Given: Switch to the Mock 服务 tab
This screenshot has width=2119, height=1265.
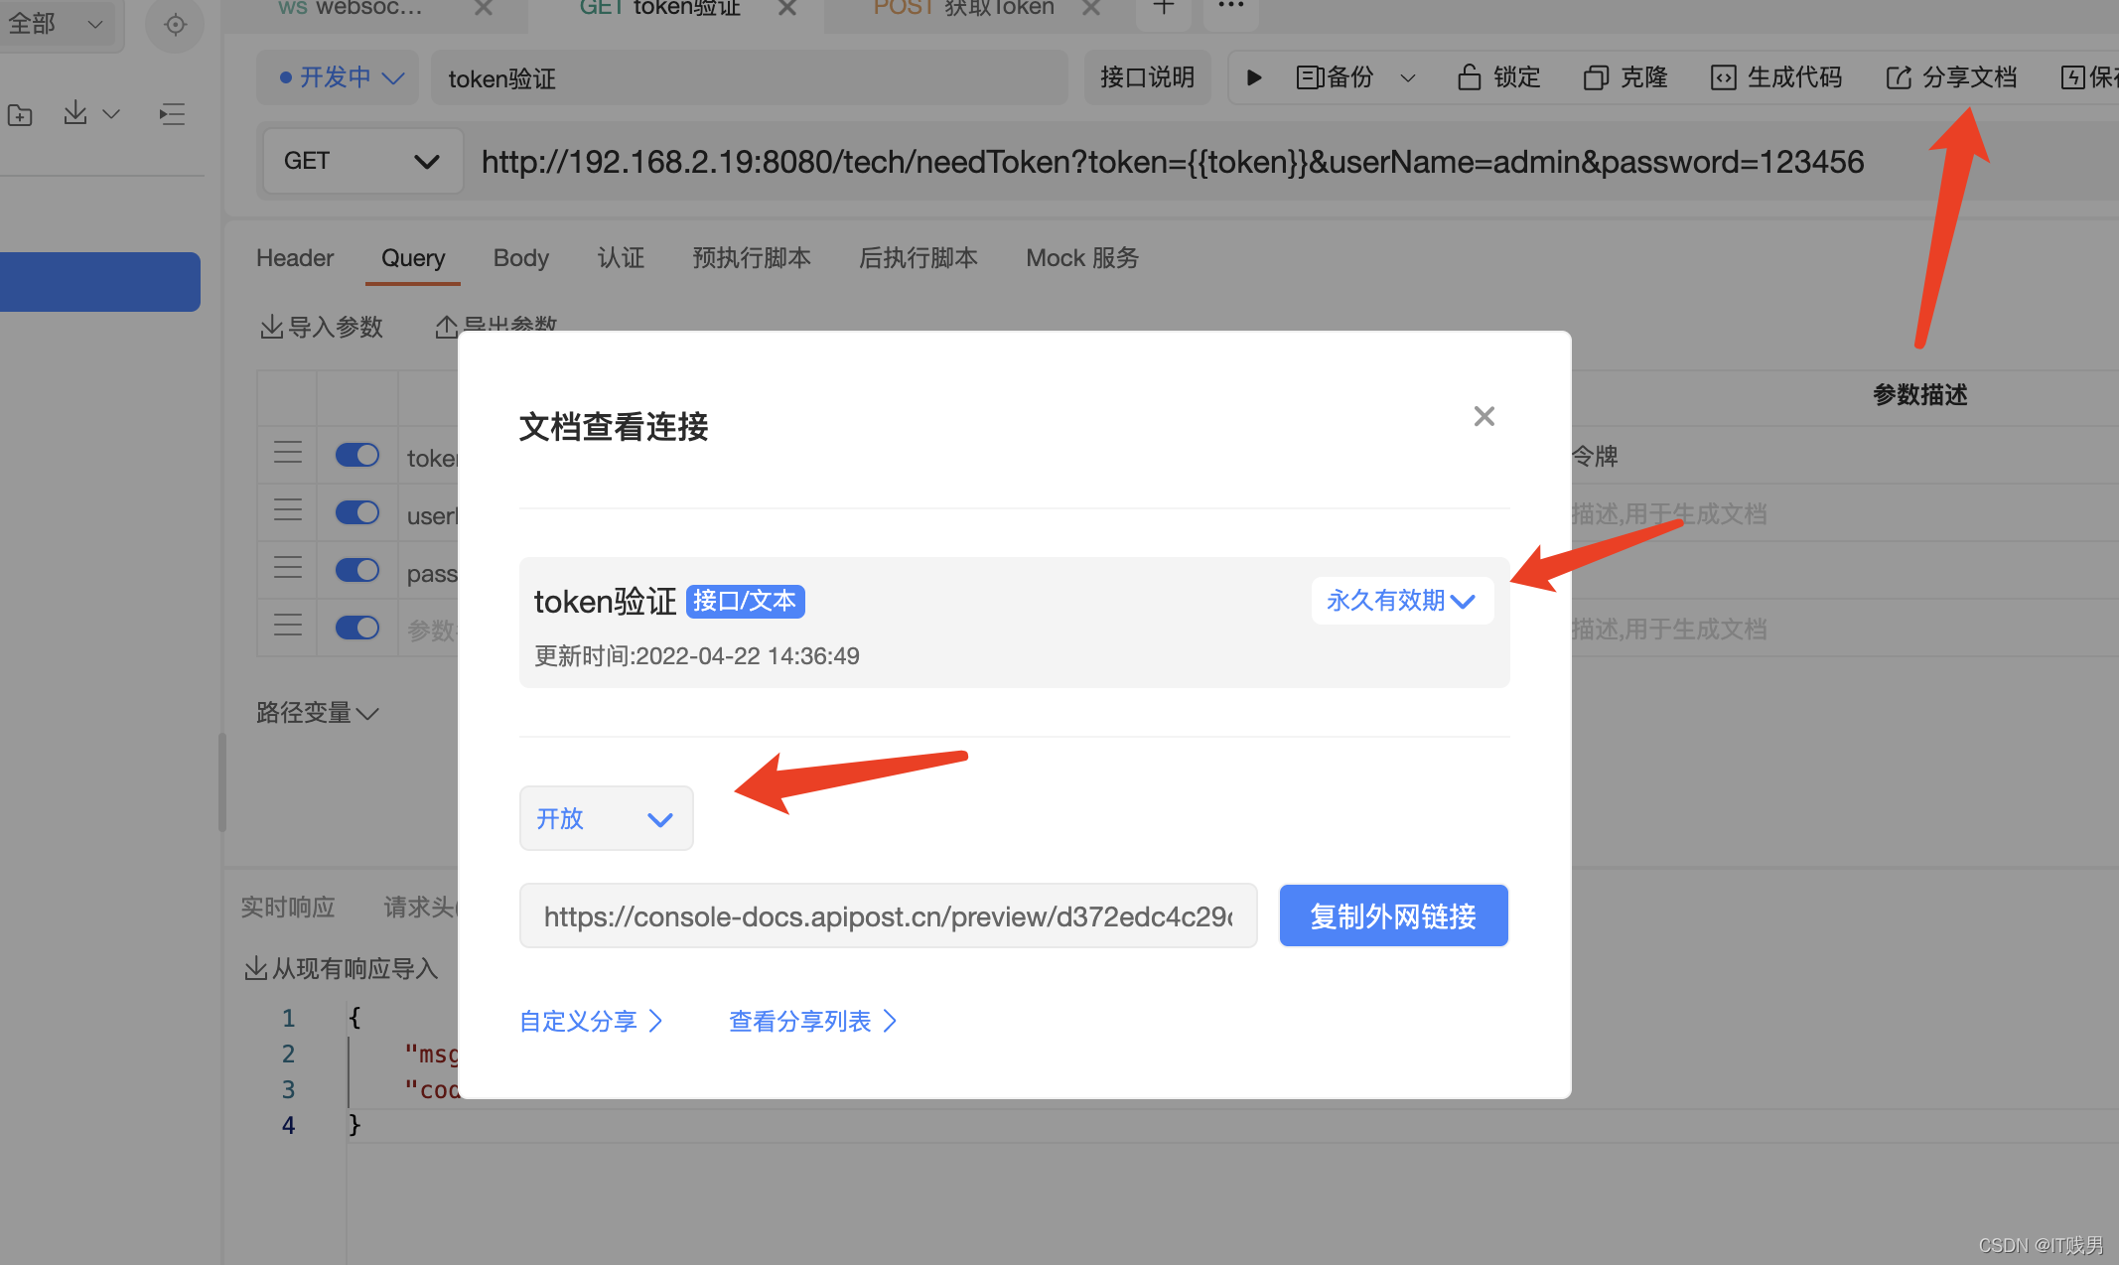Looking at the screenshot, I should 1081,258.
